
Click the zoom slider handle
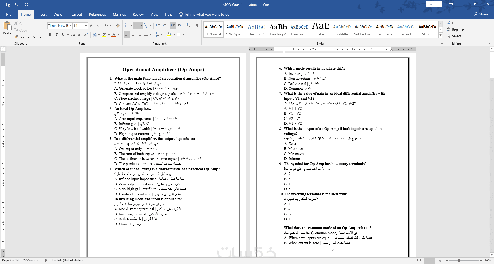click(x=459, y=260)
